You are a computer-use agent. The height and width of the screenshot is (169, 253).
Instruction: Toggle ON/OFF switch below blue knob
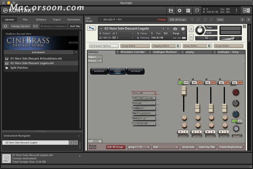237,121
